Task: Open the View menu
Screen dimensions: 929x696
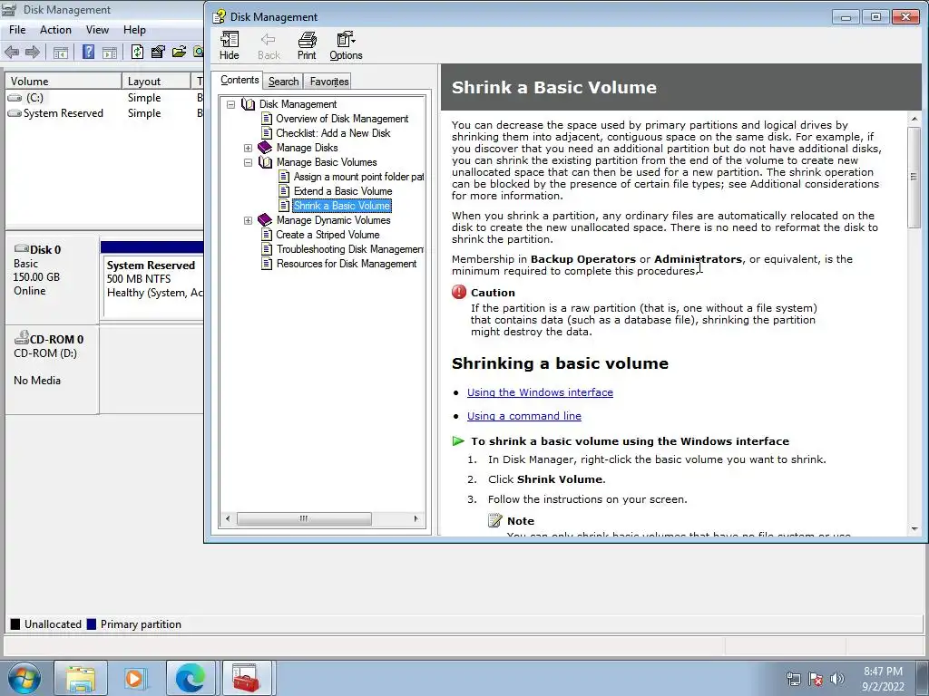Action: (x=97, y=30)
